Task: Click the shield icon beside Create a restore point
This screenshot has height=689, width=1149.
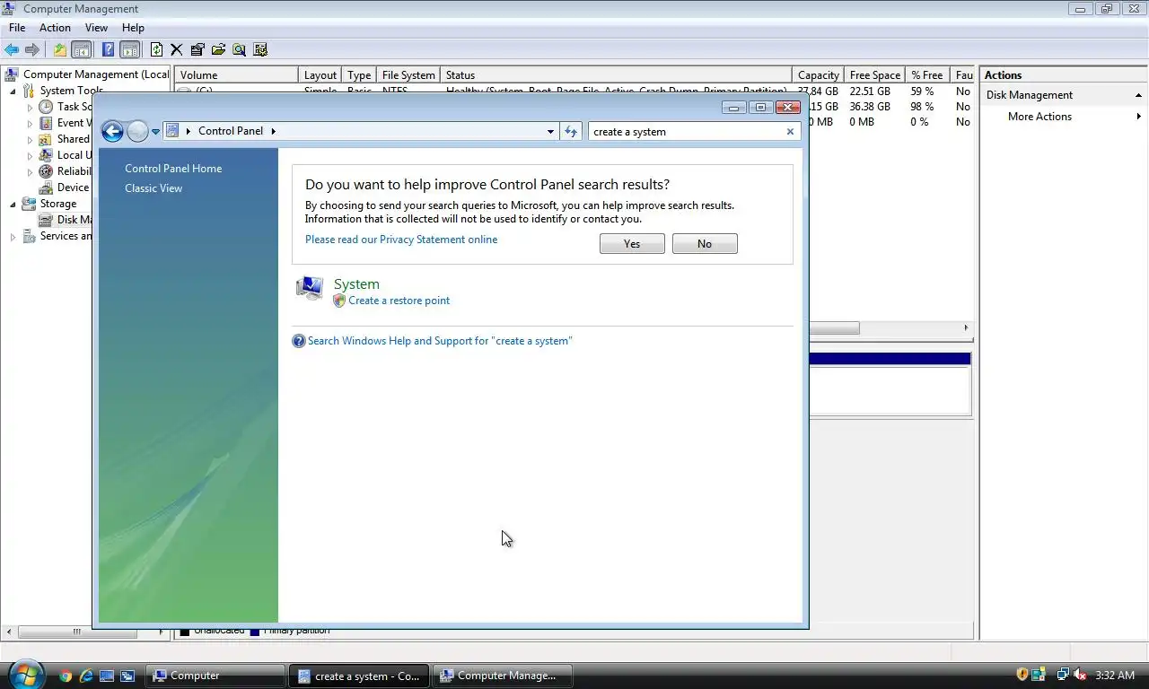Action: coord(339,301)
